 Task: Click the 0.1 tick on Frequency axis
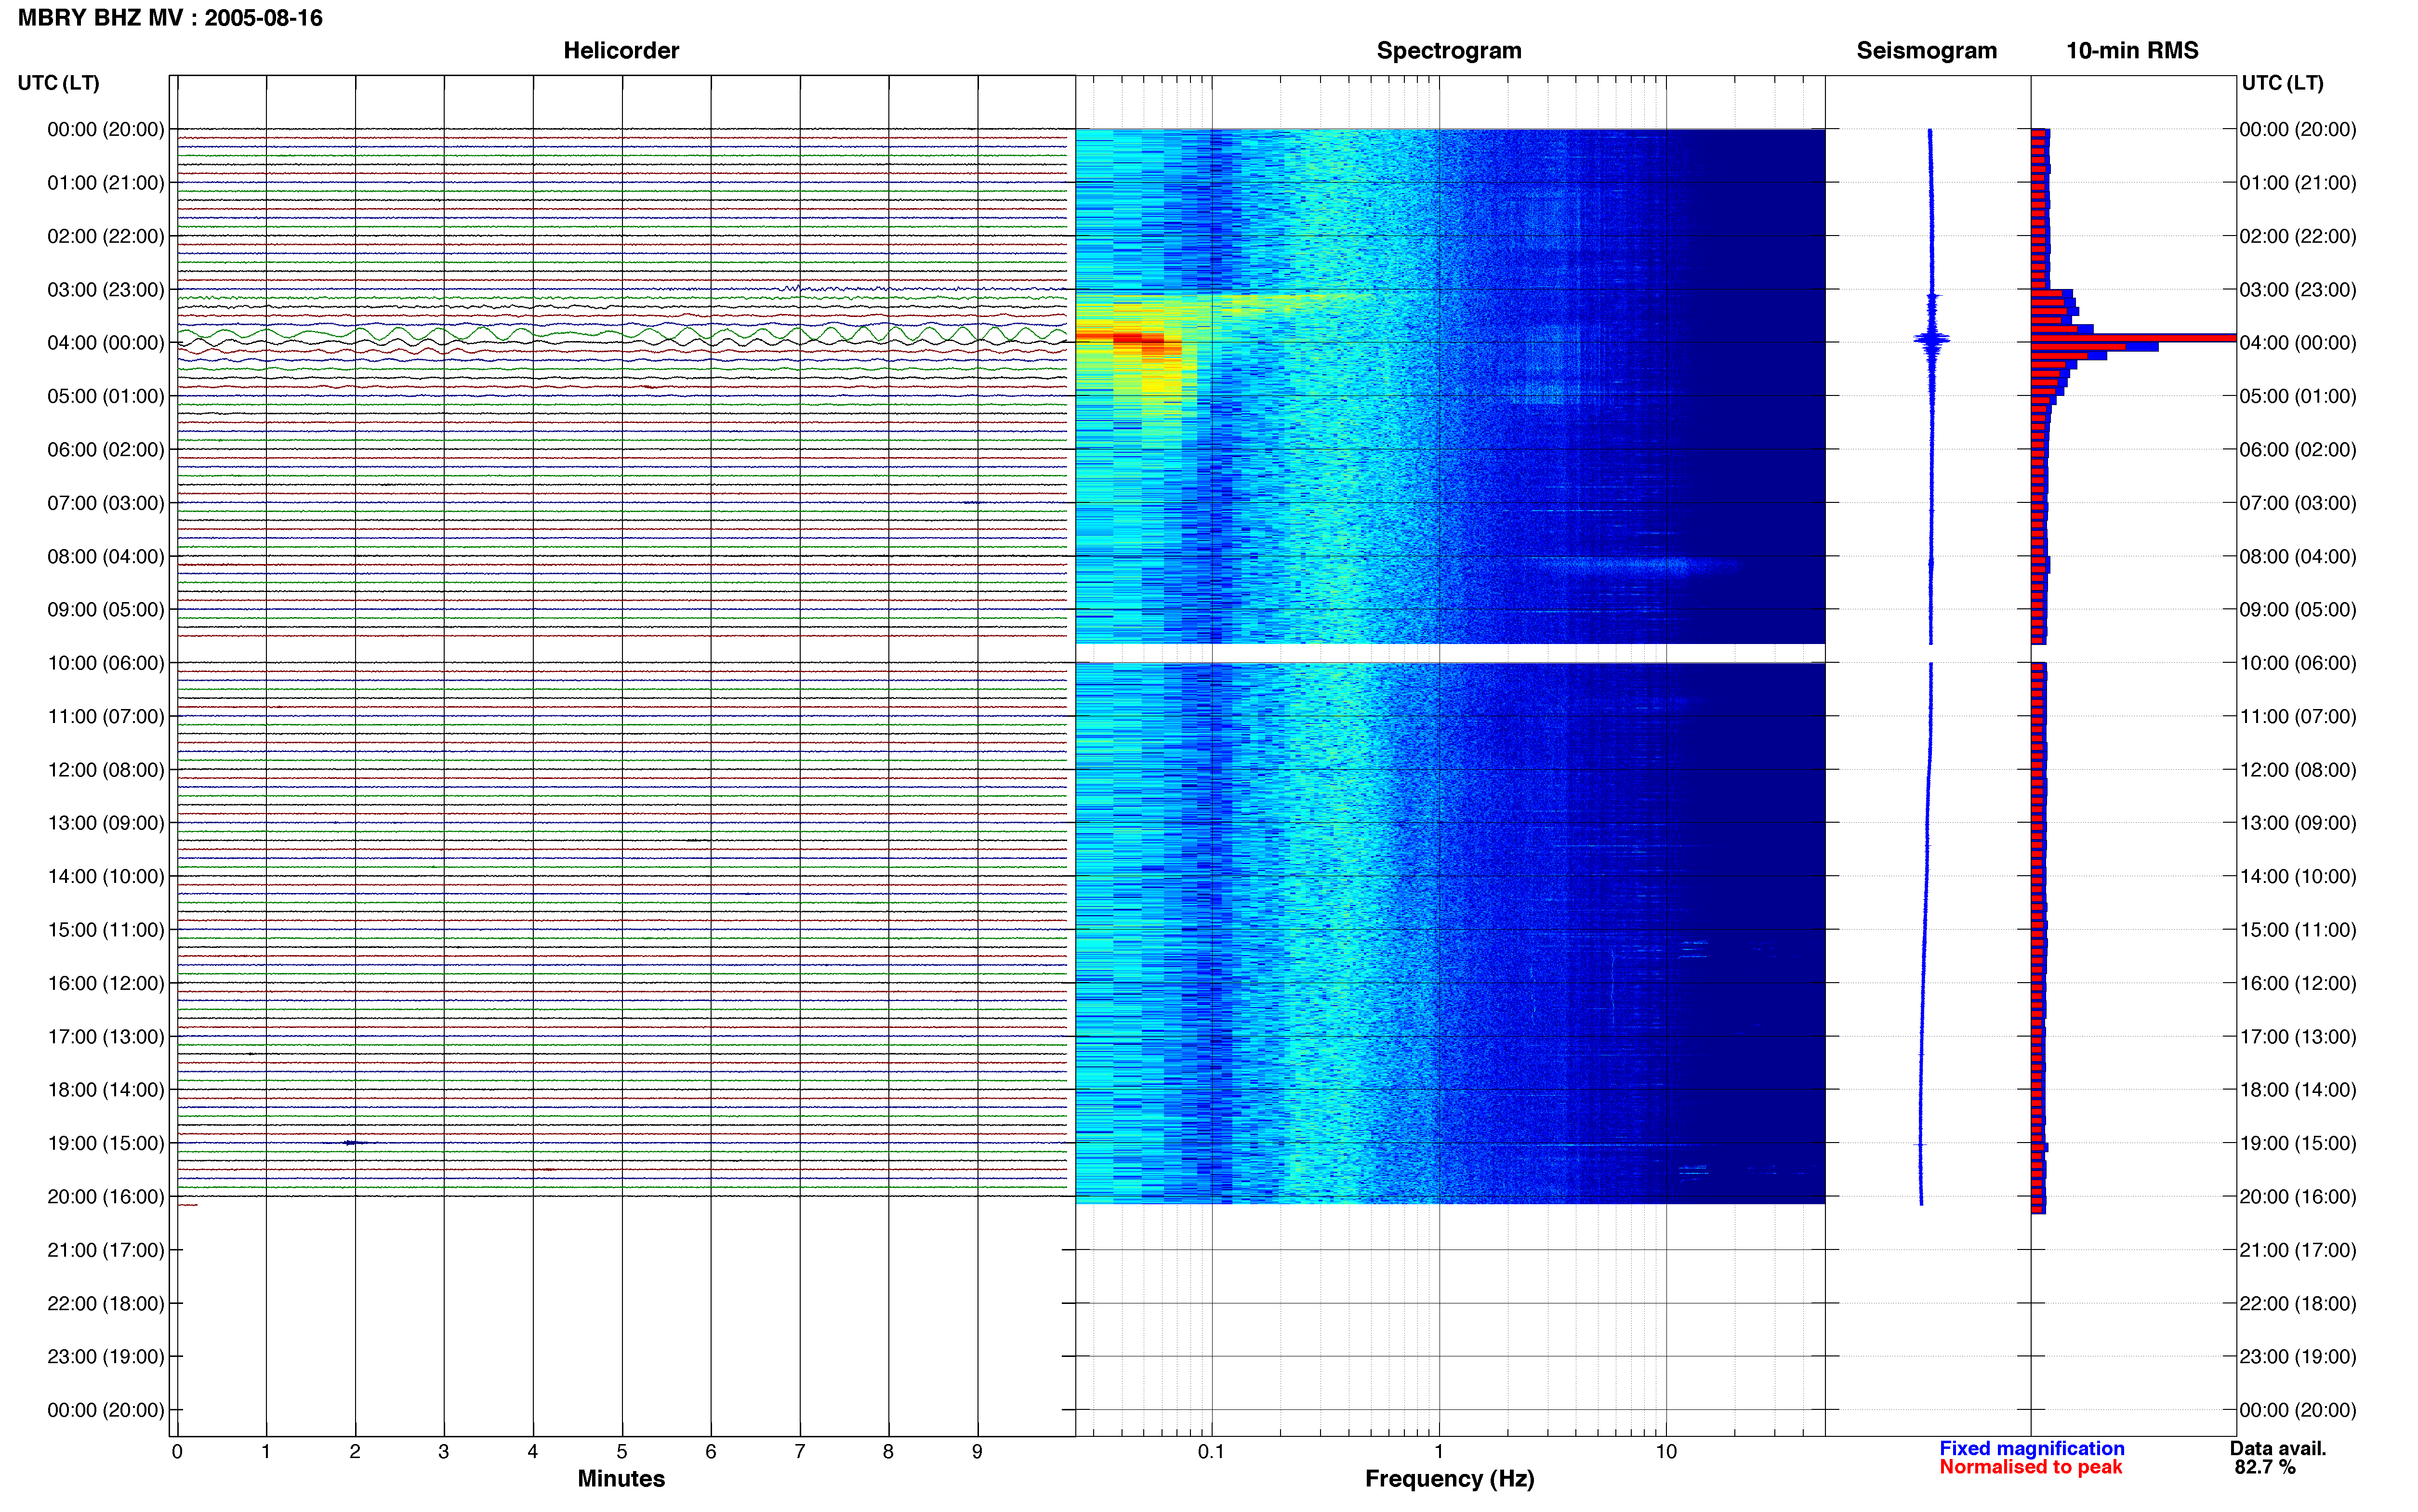click(x=1211, y=1452)
